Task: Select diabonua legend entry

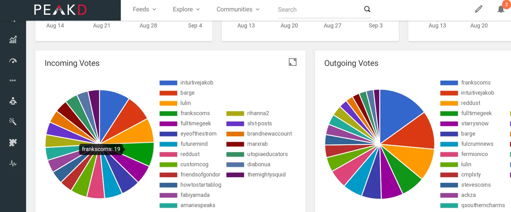Action: pyautogui.click(x=259, y=164)
